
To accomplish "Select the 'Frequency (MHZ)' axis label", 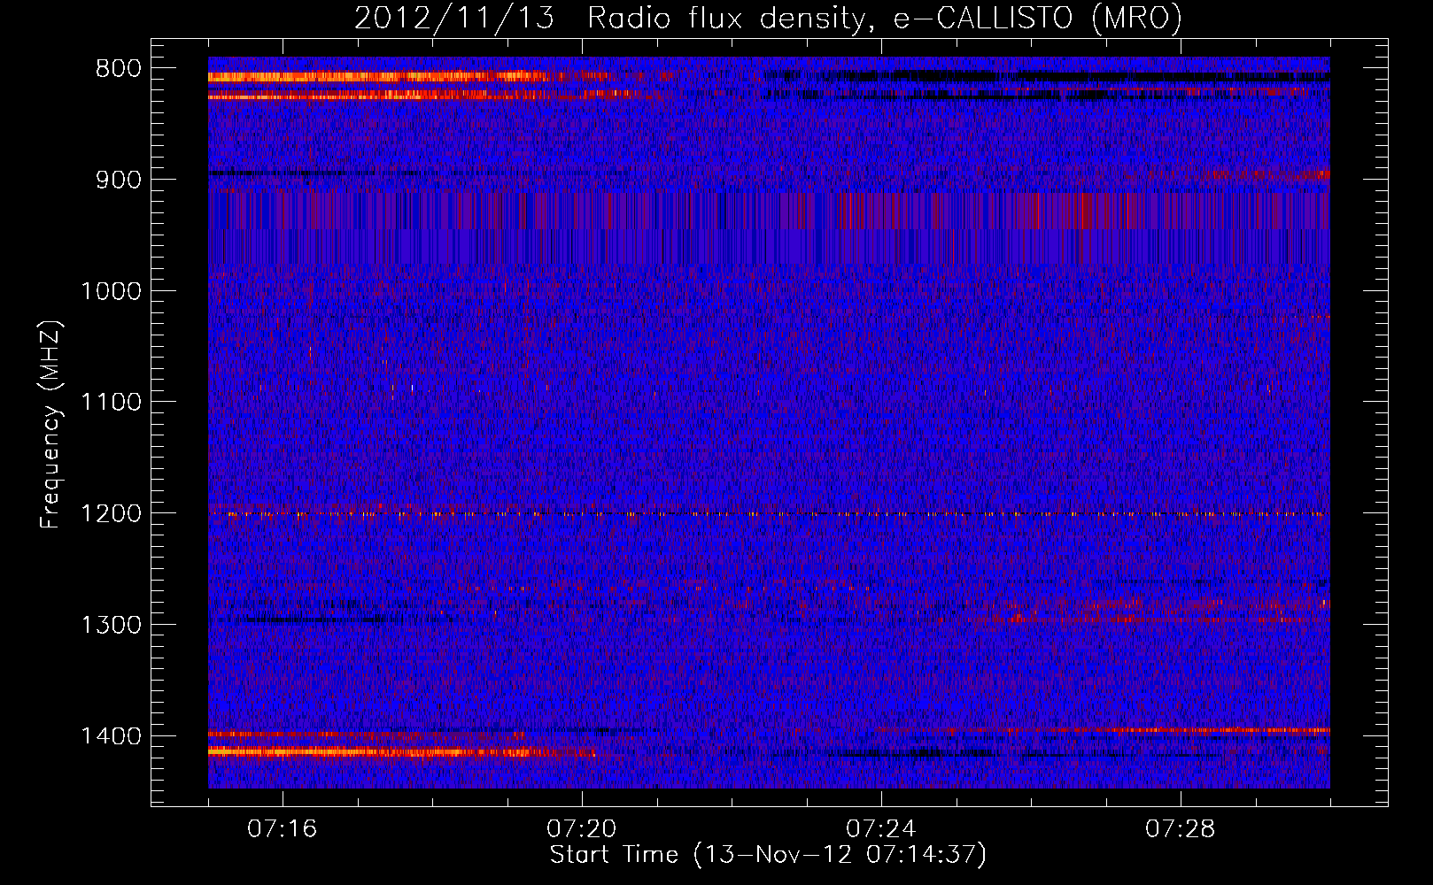I will (51, 425).
